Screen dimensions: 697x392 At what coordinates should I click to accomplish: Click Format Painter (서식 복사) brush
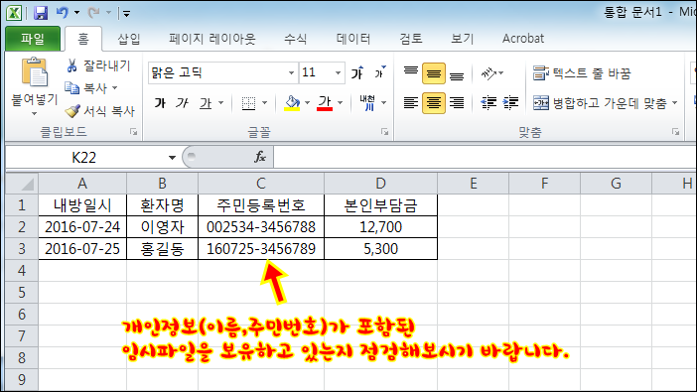(x=100, y=111)
